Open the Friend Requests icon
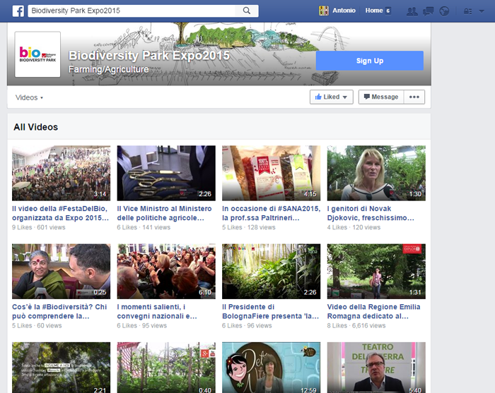The image size is (495, 393). click(x=412, y=11)
